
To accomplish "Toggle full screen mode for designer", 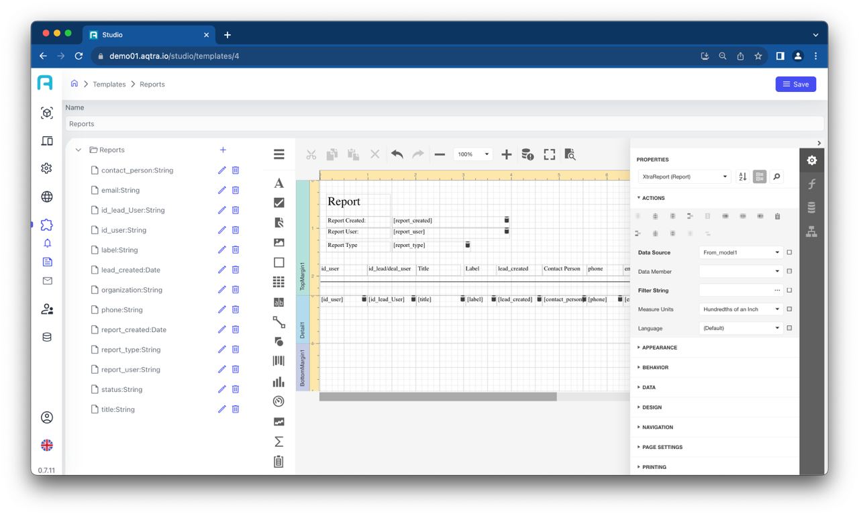I will (x=550, y=154).
